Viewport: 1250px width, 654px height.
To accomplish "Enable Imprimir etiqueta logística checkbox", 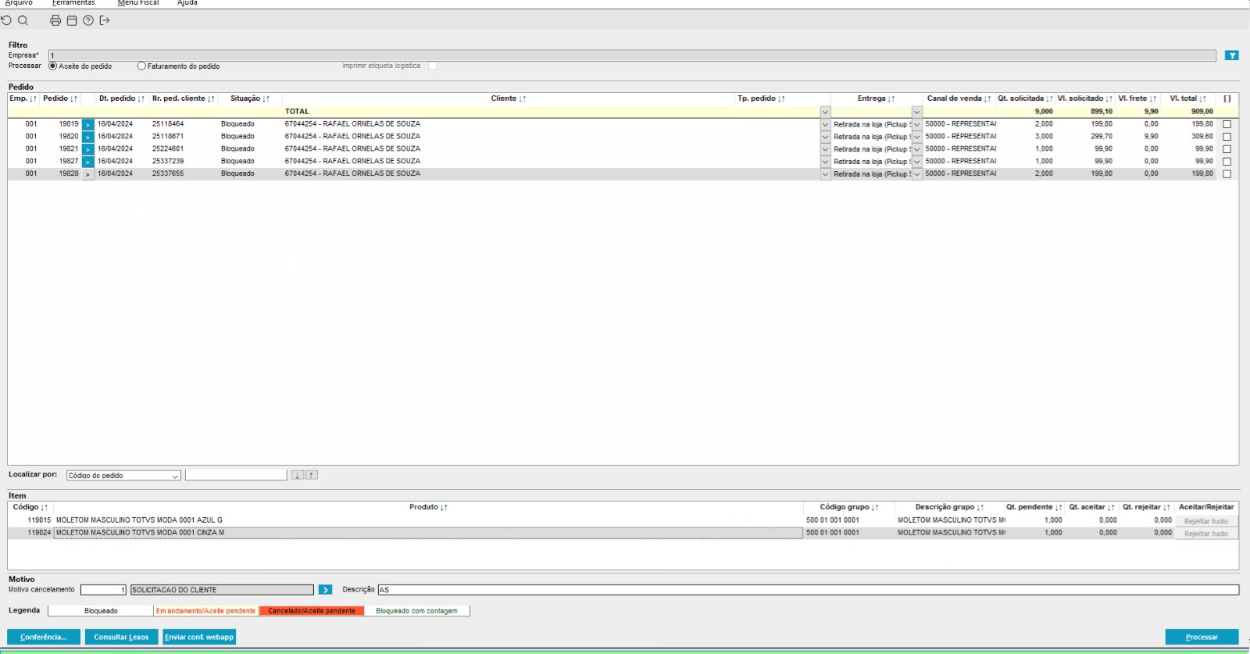I will point(432,66).
